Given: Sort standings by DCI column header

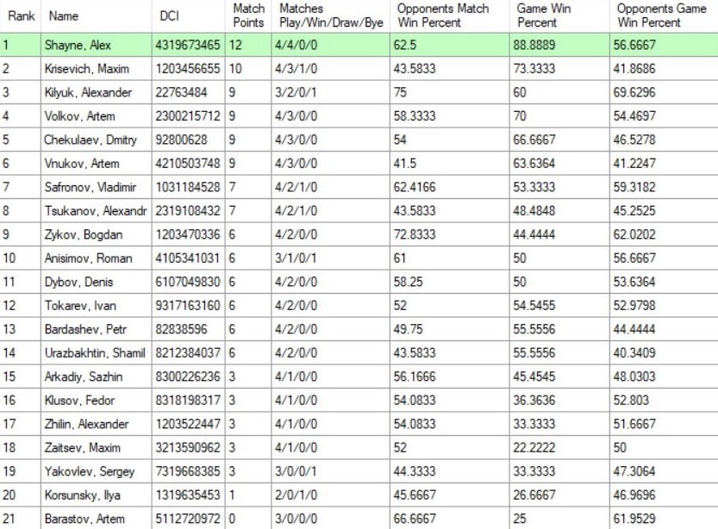Looking at the screenshot, I should 169,16.
